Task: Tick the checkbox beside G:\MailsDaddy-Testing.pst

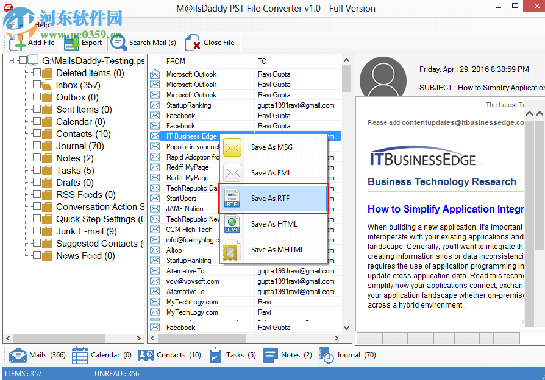Action: point(23,60)
